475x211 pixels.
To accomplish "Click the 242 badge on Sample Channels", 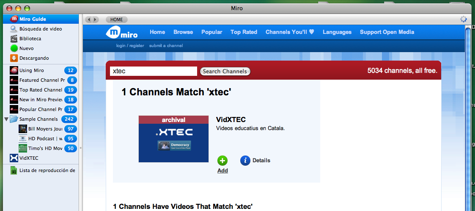I will [69, 119].
